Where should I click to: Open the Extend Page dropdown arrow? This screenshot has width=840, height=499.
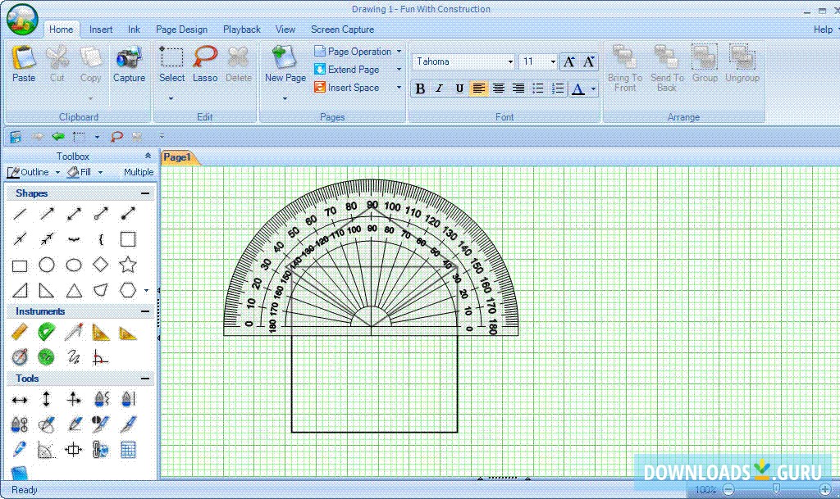399,70
